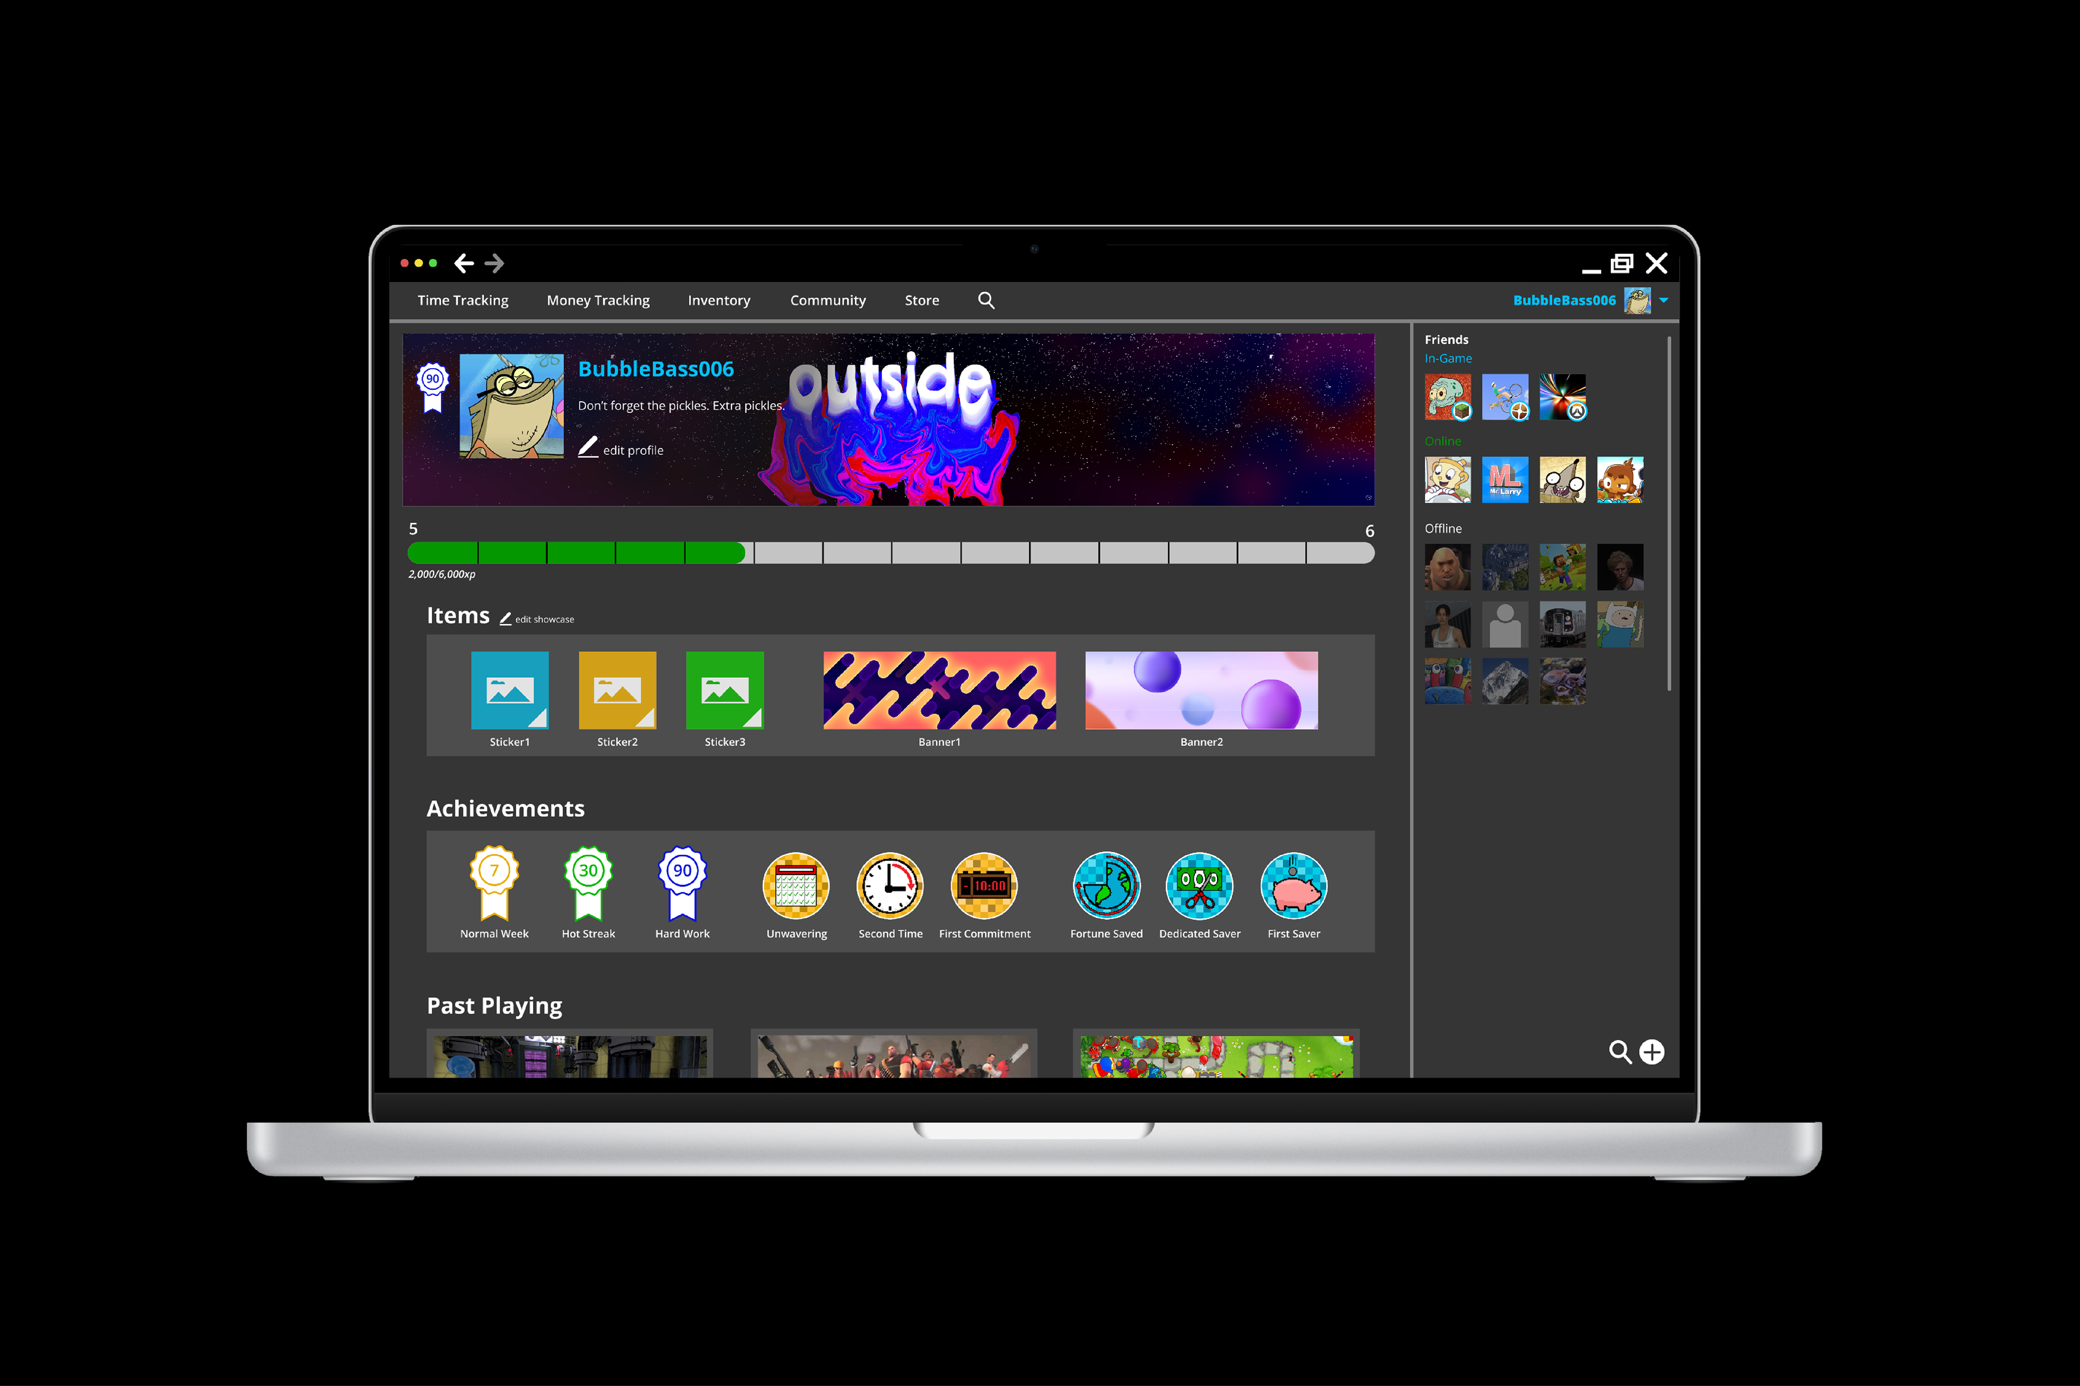Click the forward arrow navigation icon

click(x=495, y=264)
